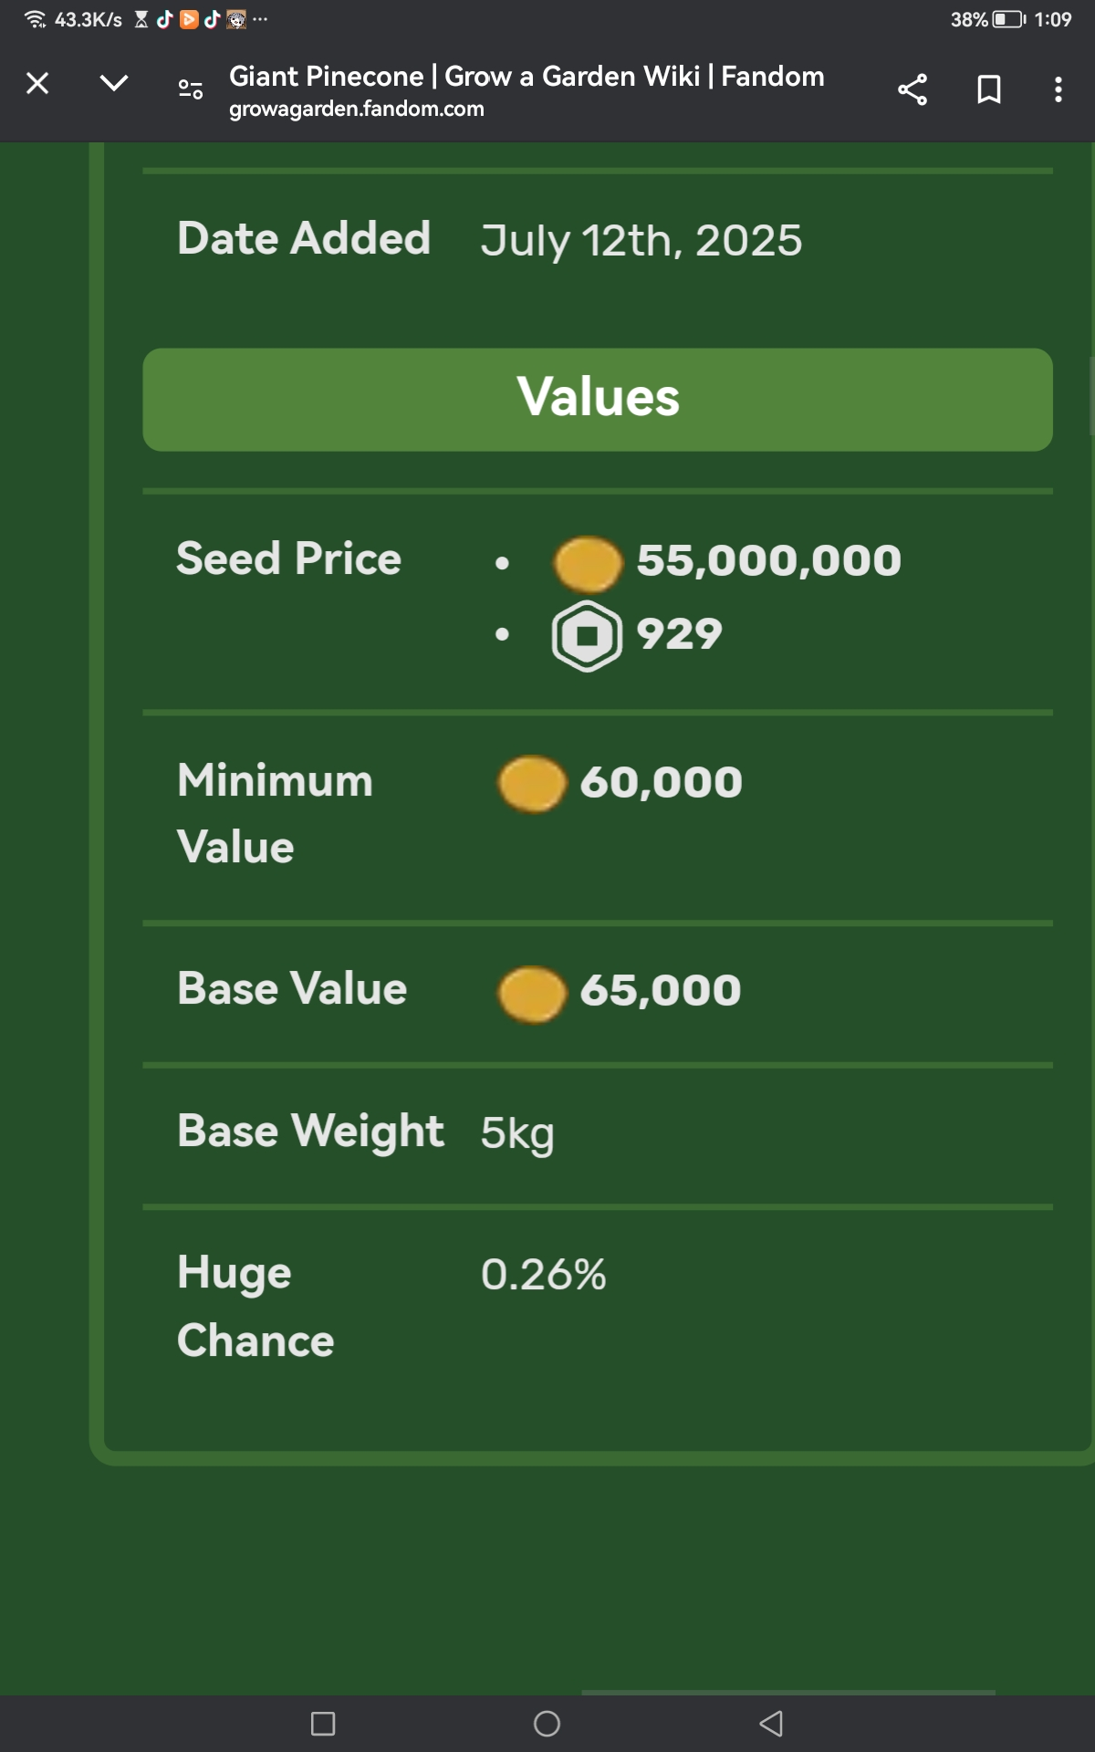The width and height of the screenshot is (1095, 1752).
Task: Tap the Android home circle button
Action: point(547,1724)
